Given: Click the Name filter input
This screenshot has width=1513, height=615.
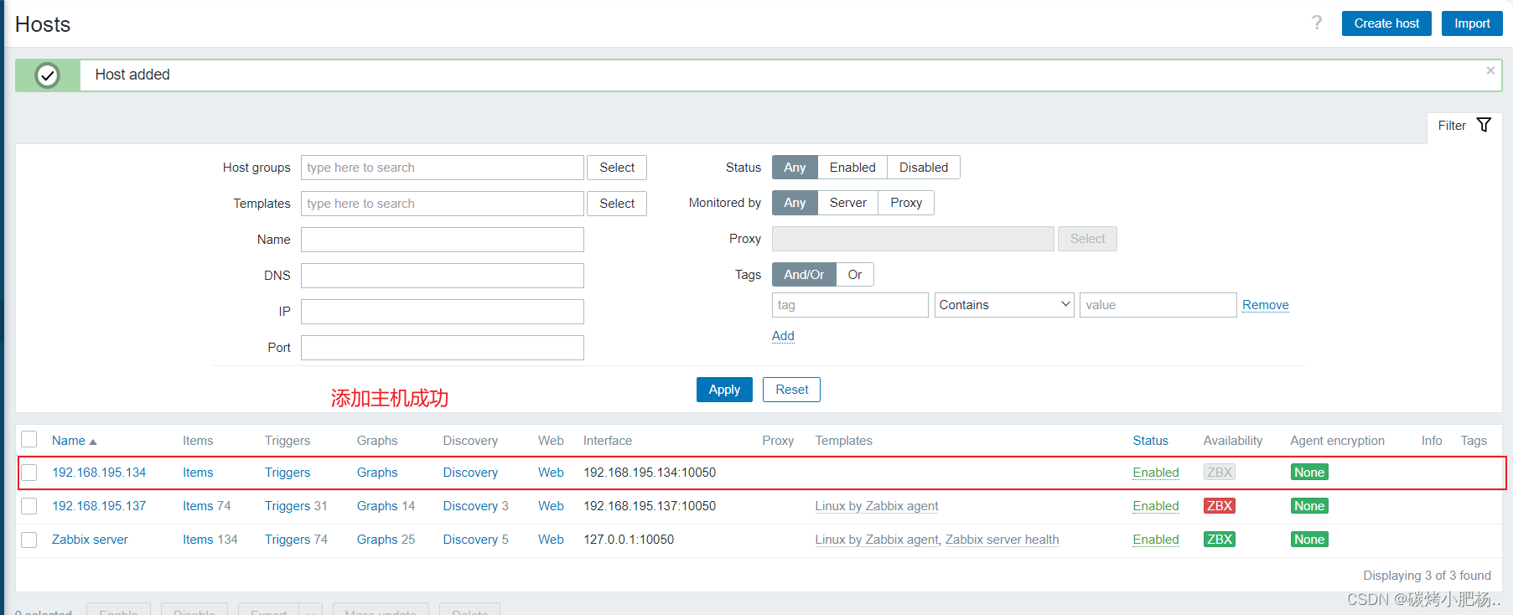Looking at the screenshot, I should (443, 240).
